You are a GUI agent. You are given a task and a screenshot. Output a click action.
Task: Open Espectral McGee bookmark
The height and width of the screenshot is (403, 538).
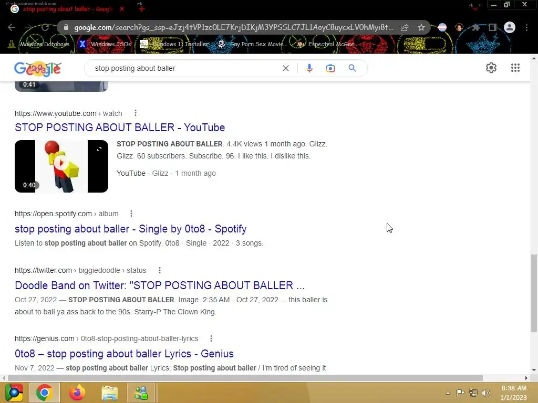point(325,44)
